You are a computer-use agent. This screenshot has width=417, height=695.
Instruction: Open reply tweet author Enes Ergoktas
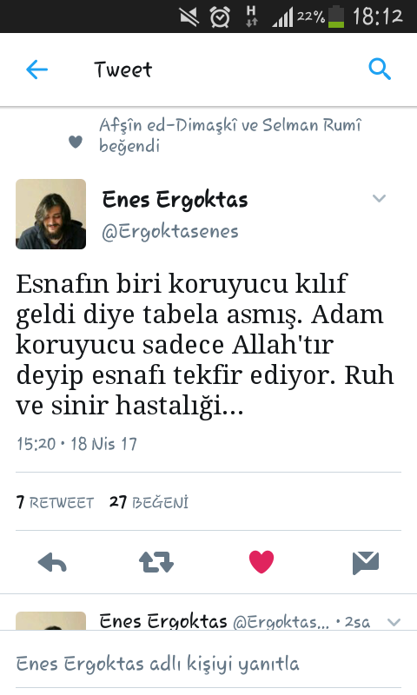(x=163, y=621)
